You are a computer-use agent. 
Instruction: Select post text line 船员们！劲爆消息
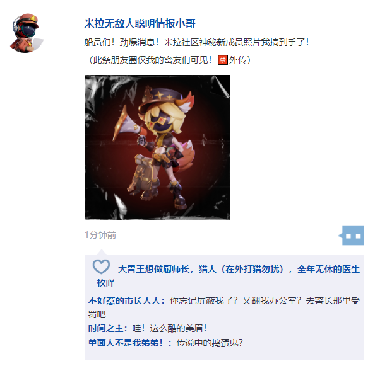(x=196, y=42)
